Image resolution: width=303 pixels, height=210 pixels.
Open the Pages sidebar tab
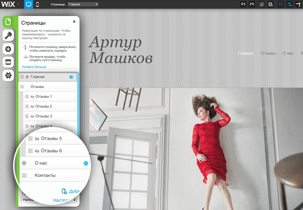[x=8, y=22]
